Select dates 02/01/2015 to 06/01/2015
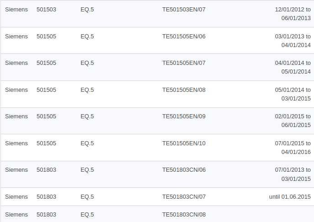 point(293,121)
